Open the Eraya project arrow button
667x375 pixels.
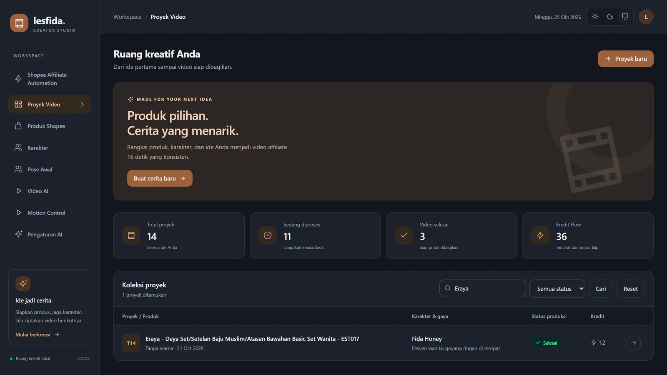click(633, 343)
